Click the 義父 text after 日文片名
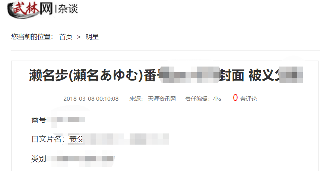Image resolution: width=320 pixels, height=171 pixels. pyautogui.click(x=76, y=139)
